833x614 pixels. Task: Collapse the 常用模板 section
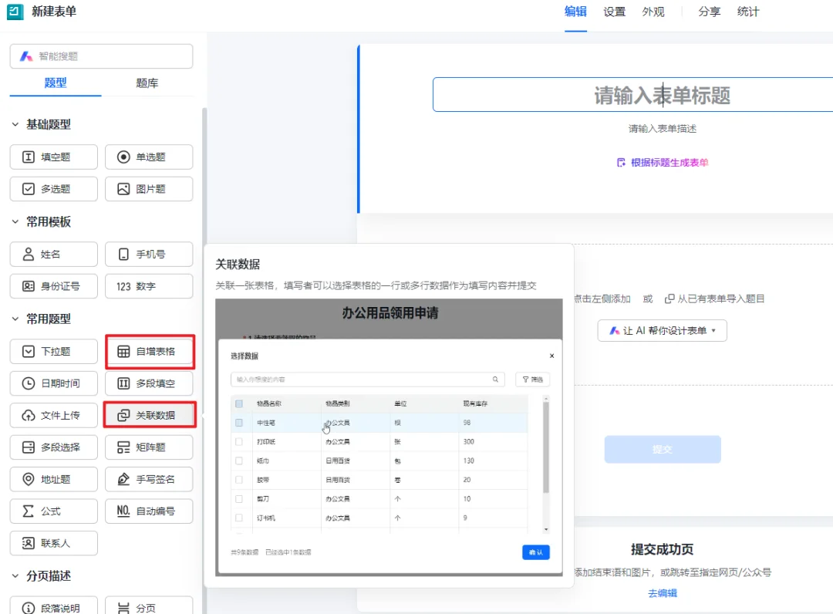tap(15, 221)
